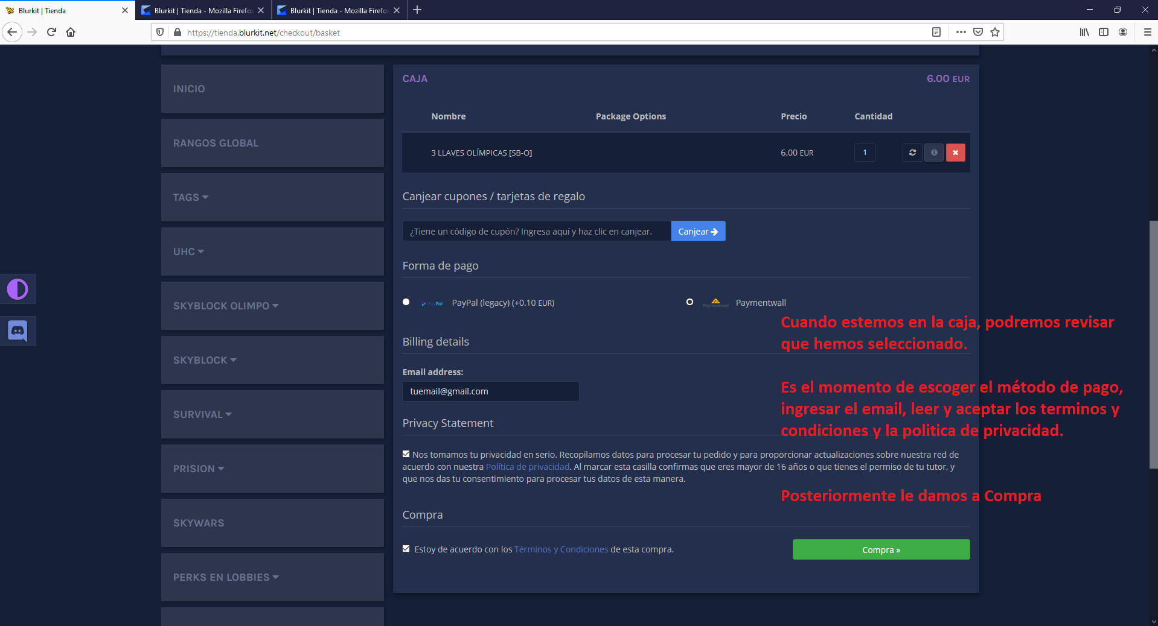Screen dimensions: 1158x626
Task: Open the Política de privacidad link
Action: point(528,467)
